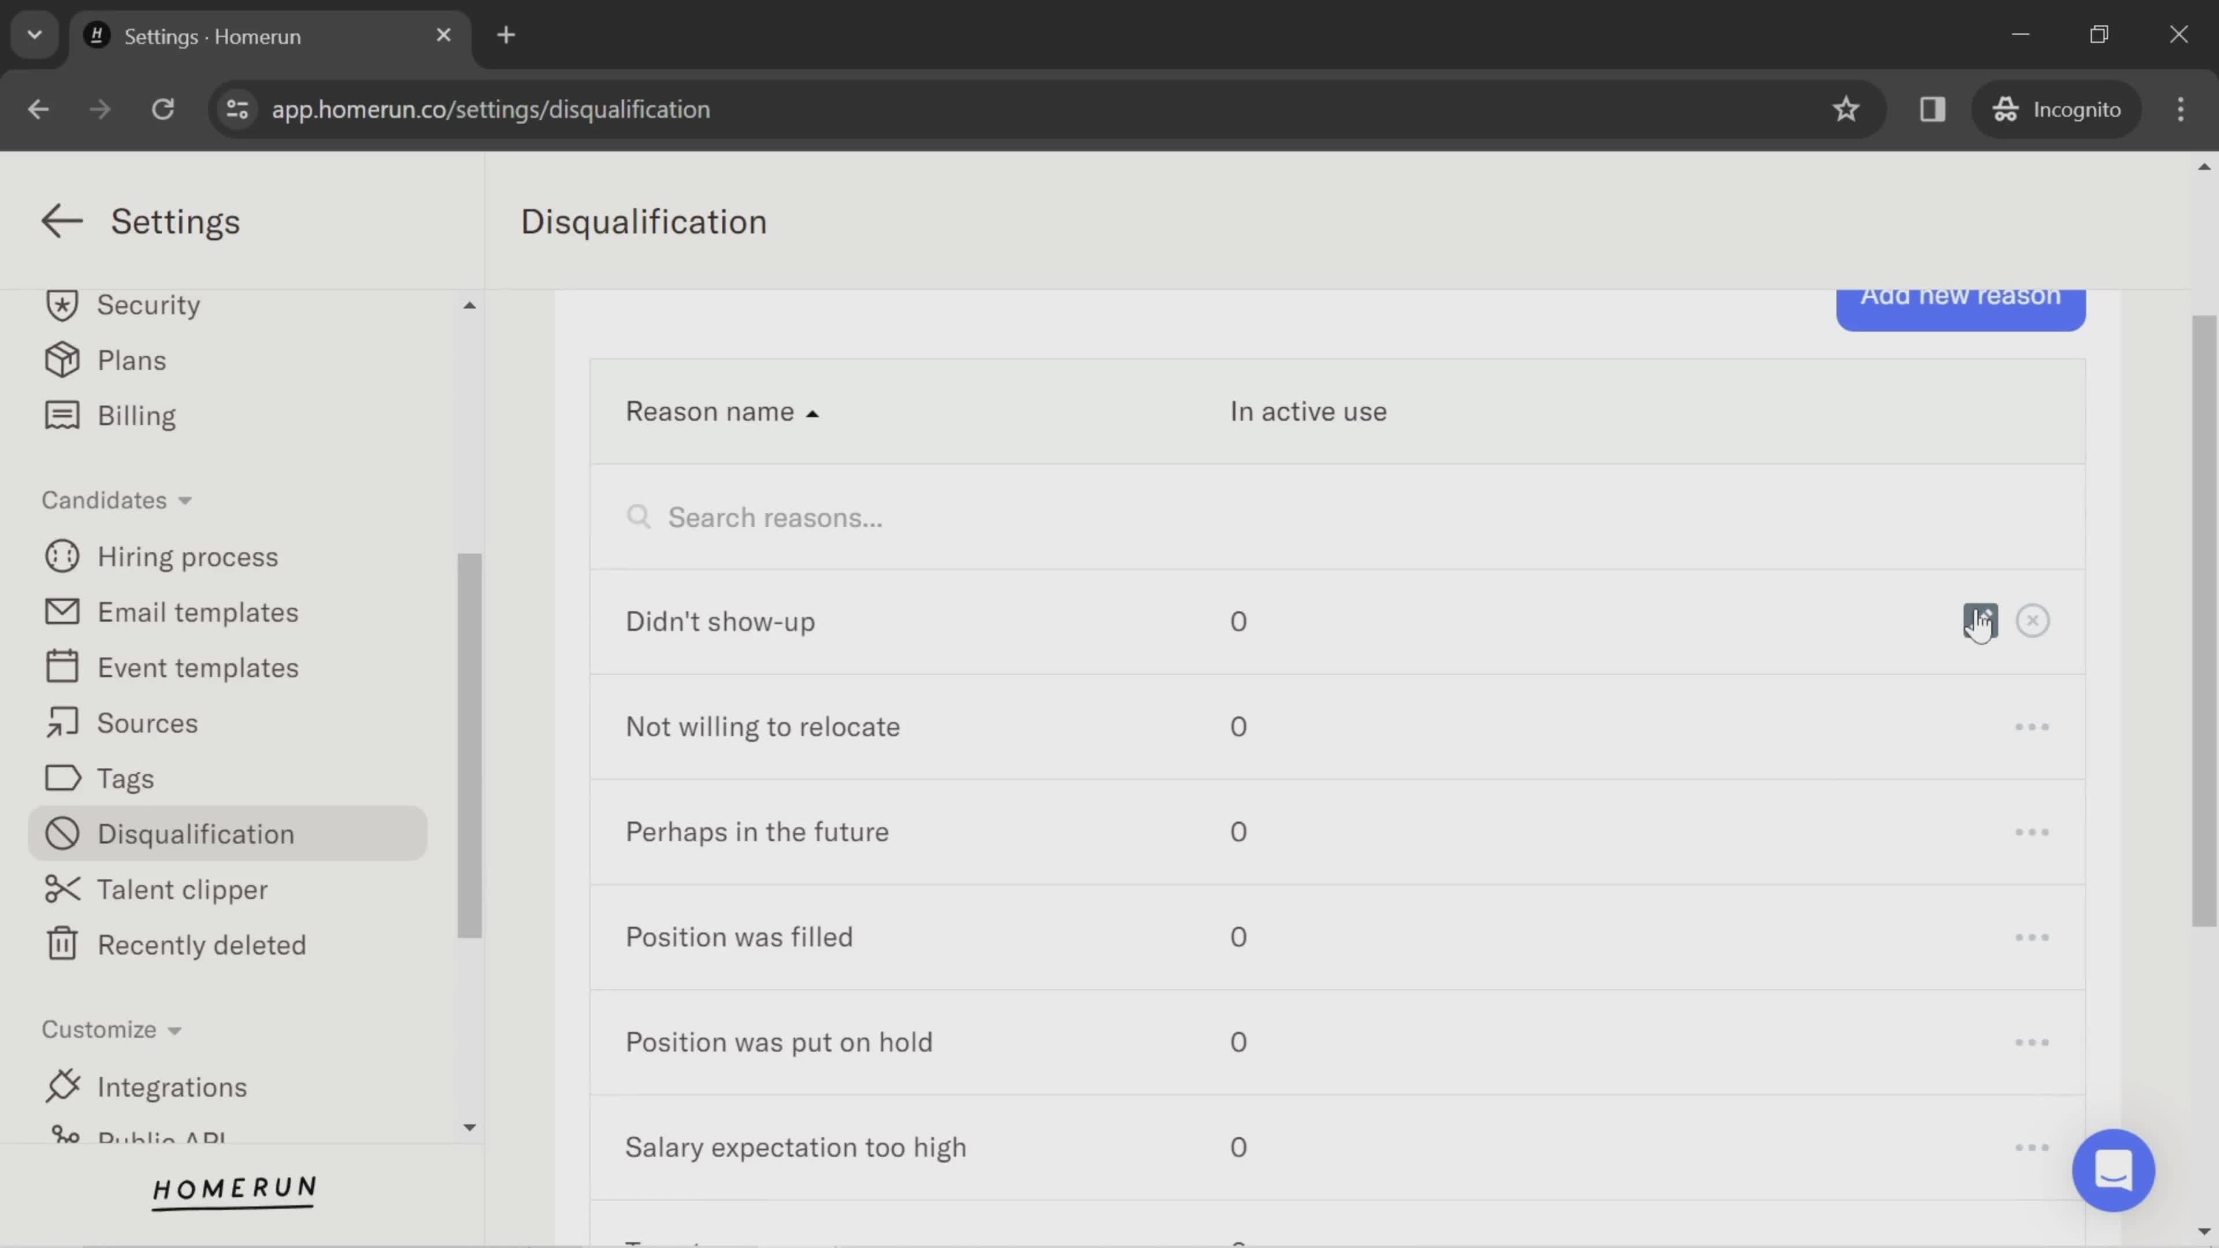Click the Event templates calendar icon
Screen dimensions: 2219x1248
(x=62, y=667)
